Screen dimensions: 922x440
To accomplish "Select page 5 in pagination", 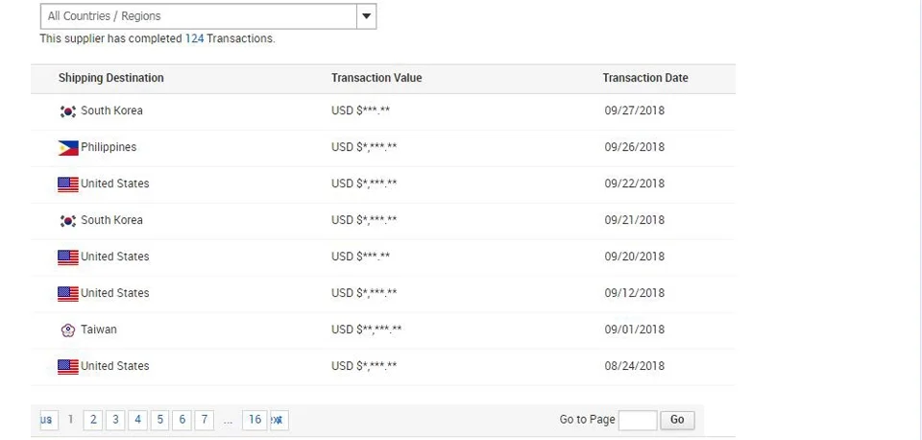I will (x=160, y=420).
